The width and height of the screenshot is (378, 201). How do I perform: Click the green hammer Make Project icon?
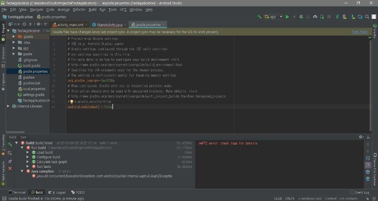[x=259, y=17]
